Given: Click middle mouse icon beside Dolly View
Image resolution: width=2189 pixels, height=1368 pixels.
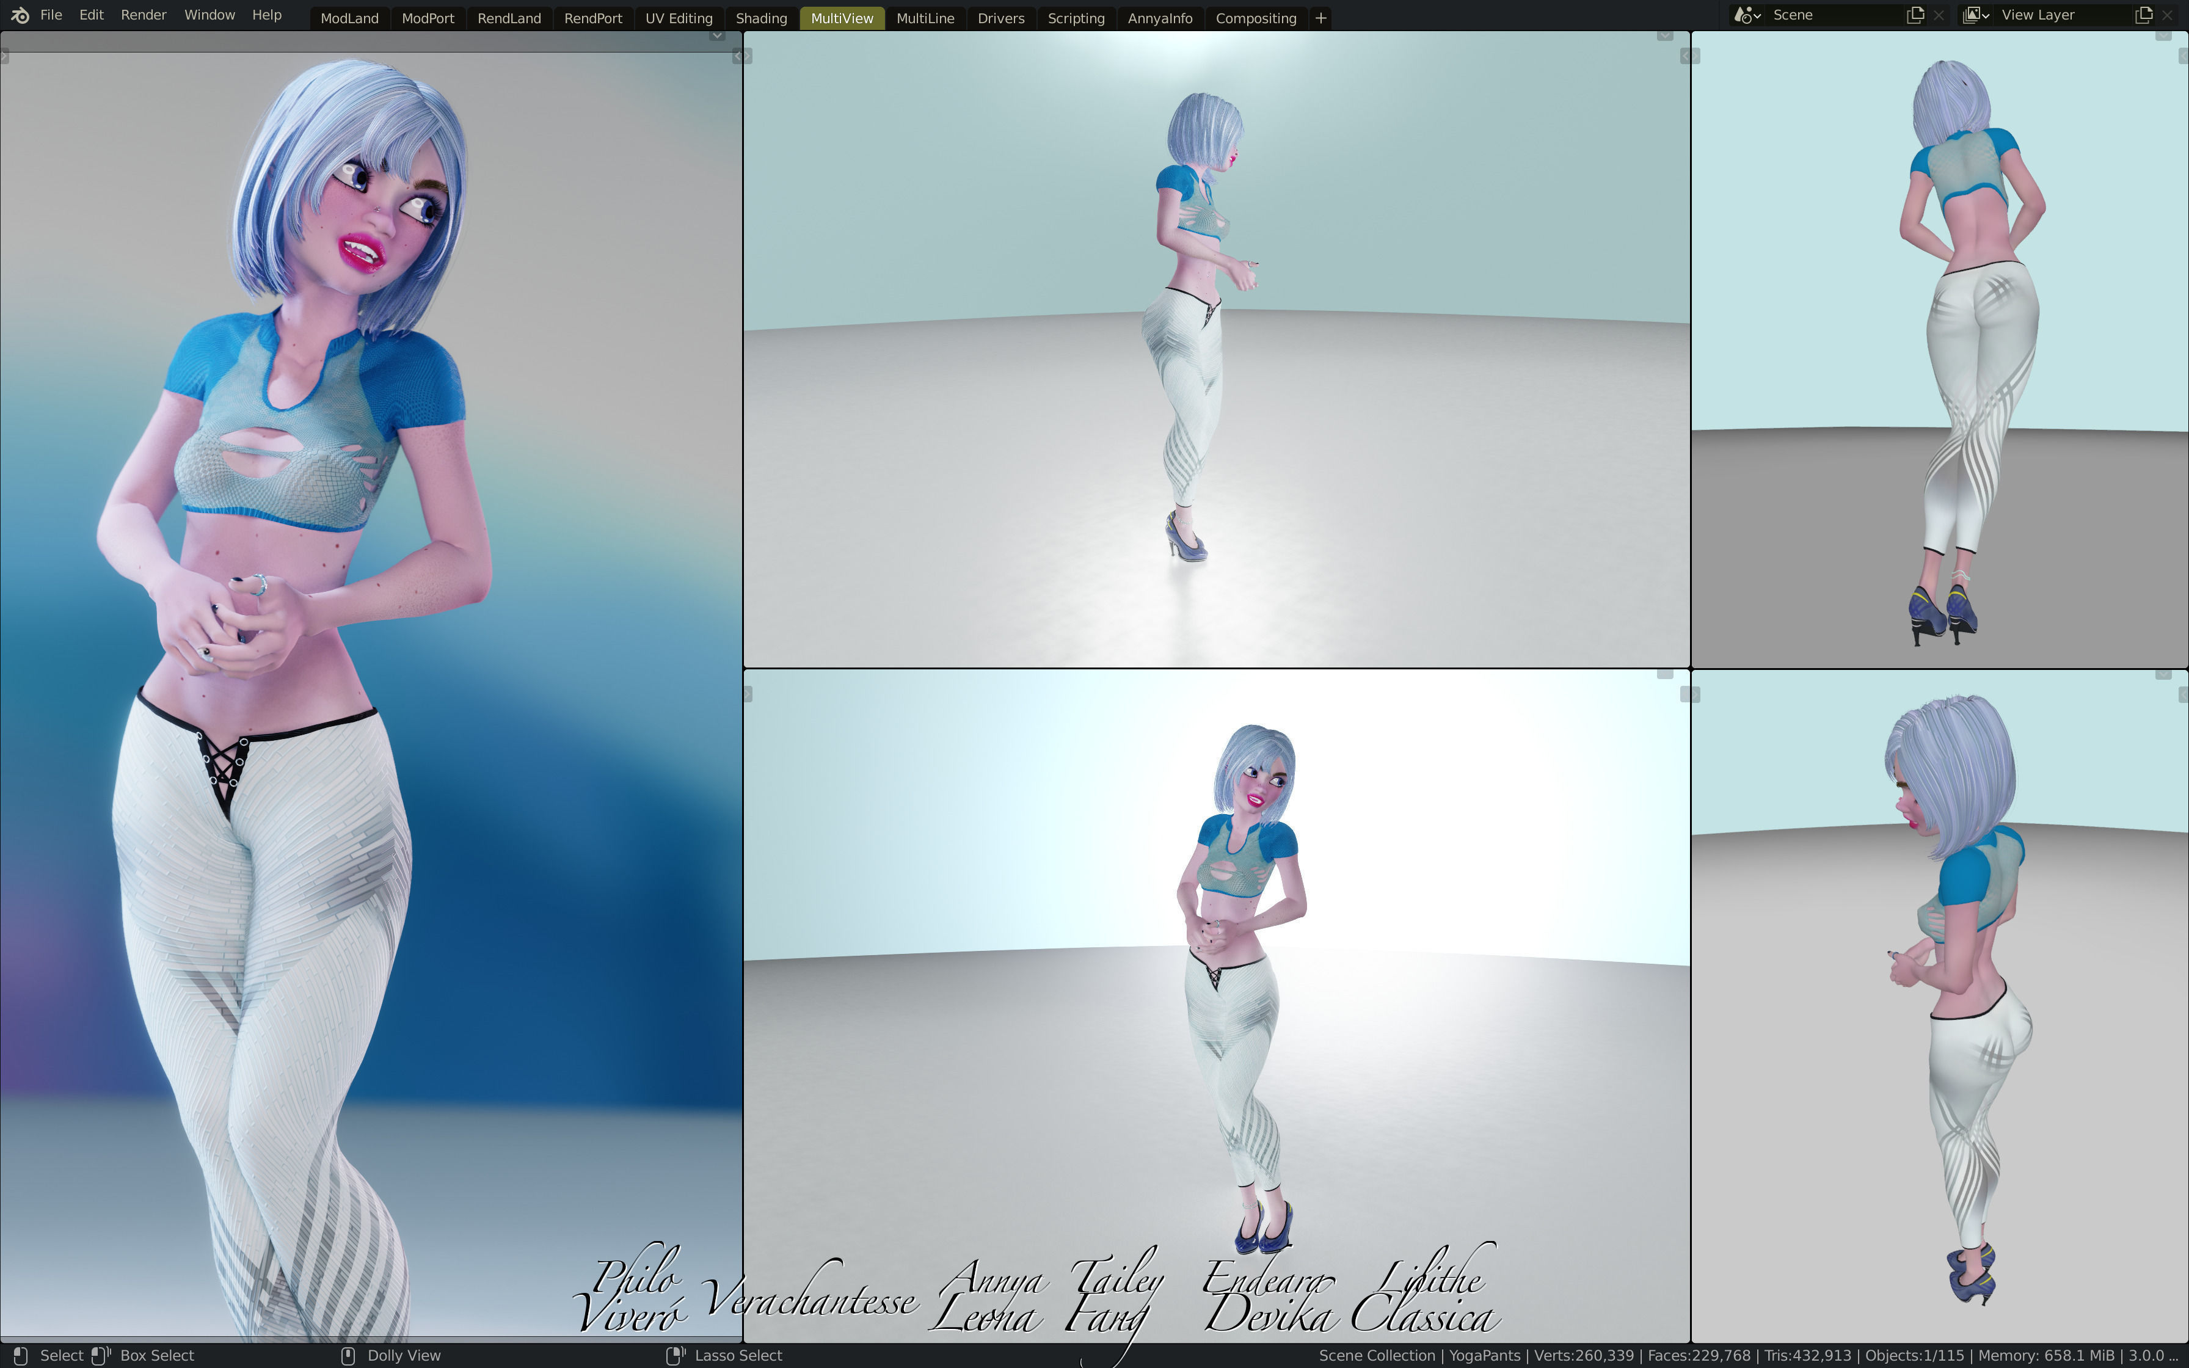Looking at the screenshot, I should (348, 1355).
